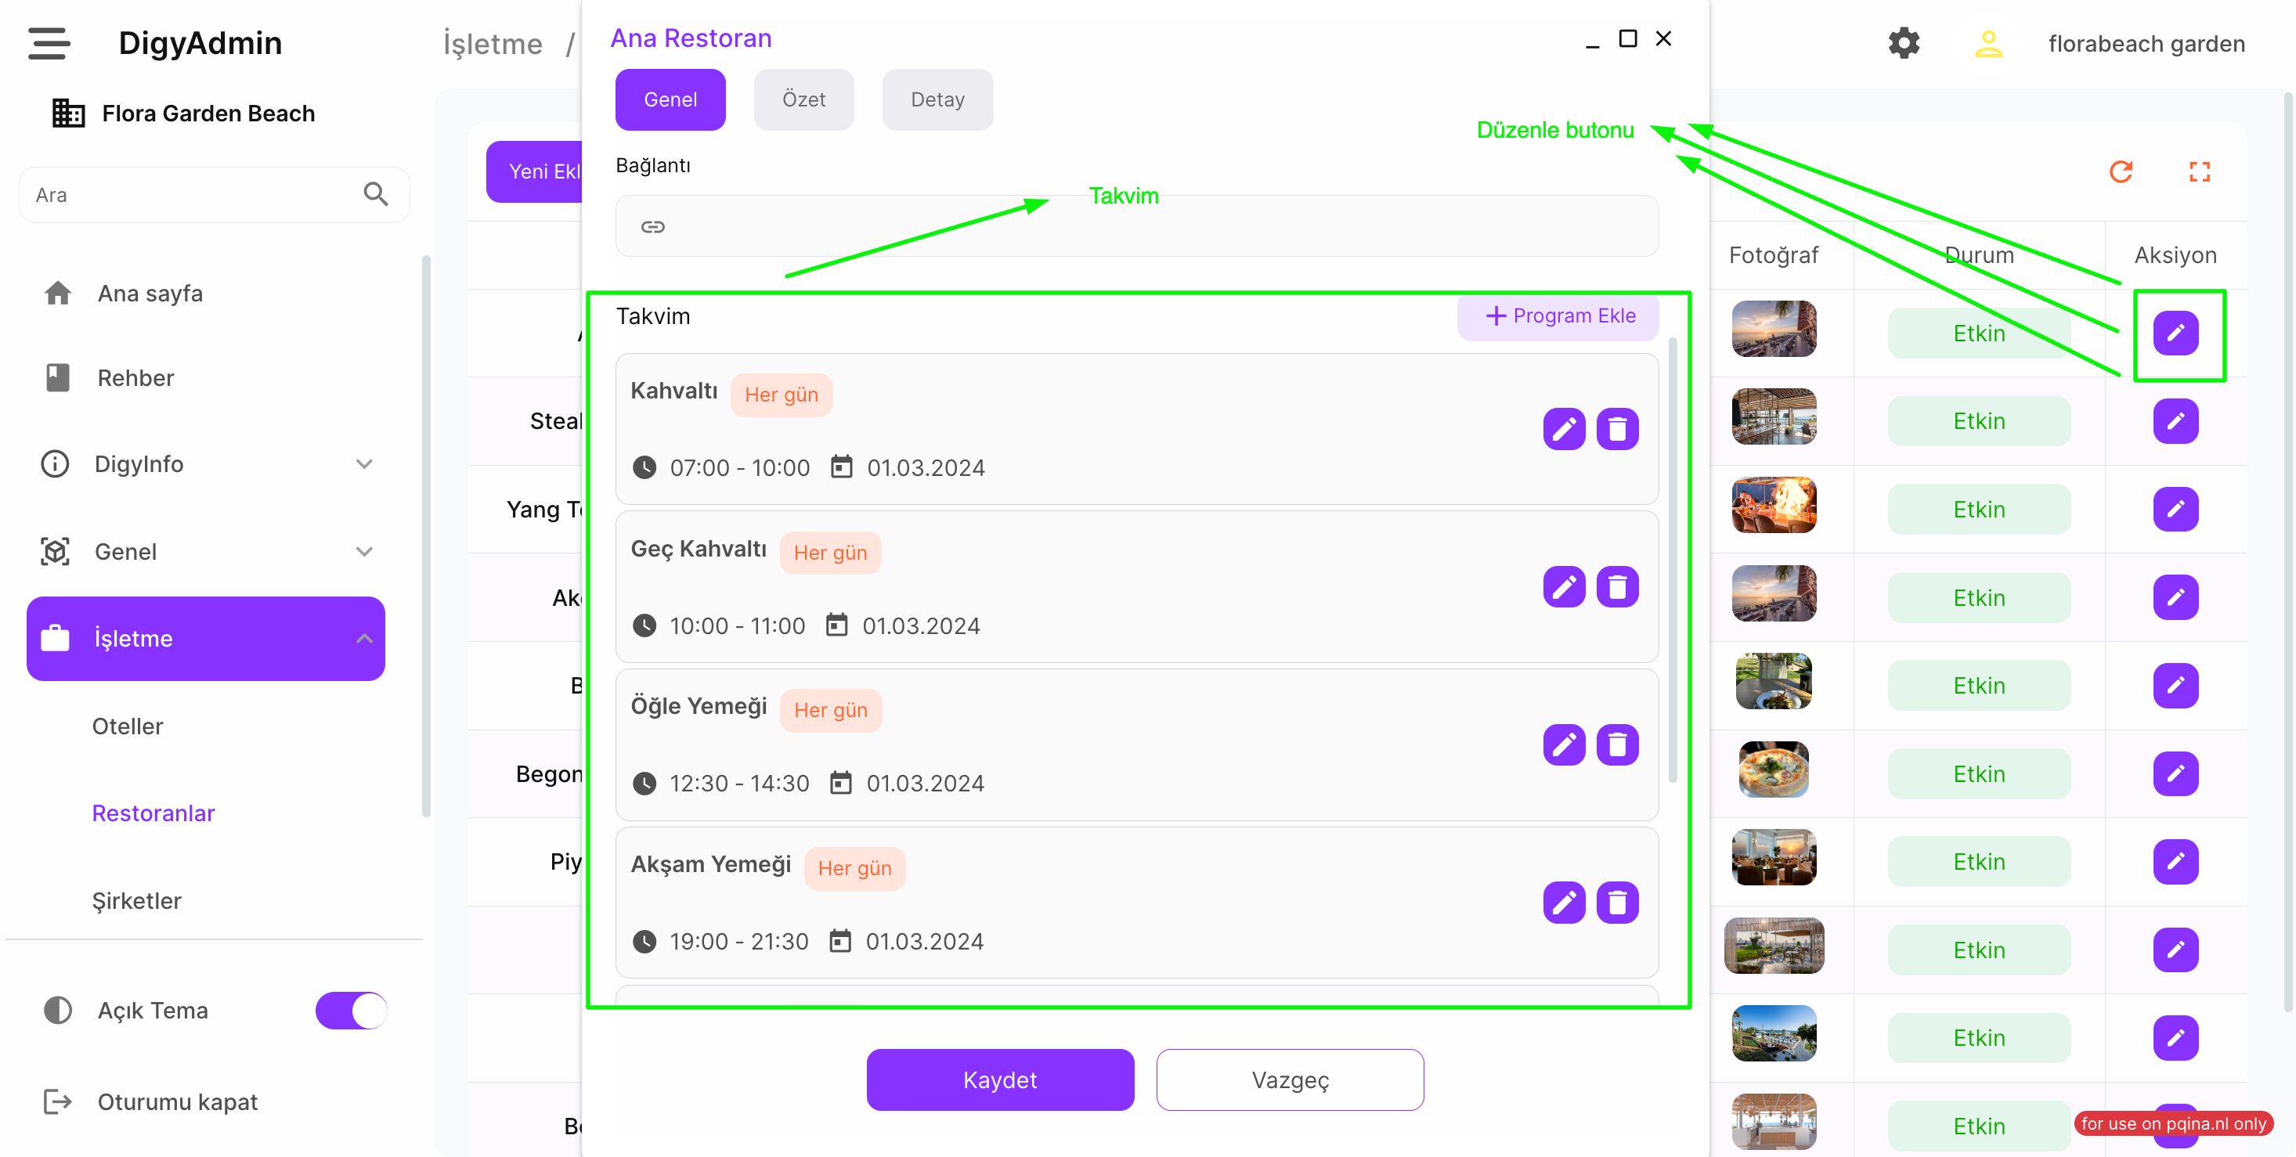Click the Bağlantı link input field
The image size is (2296, 1157).
click(1136, 226)
